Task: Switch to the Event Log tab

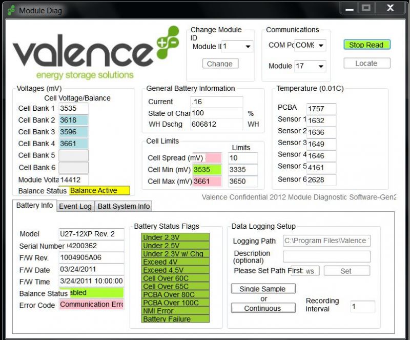Action: [75, 206]
